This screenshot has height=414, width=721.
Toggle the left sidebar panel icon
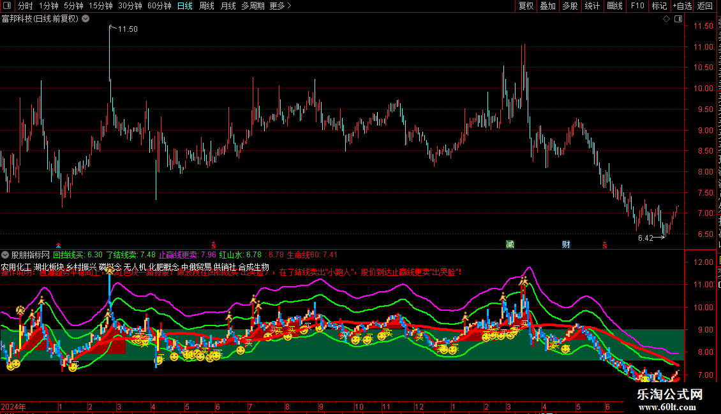[7, 6]
